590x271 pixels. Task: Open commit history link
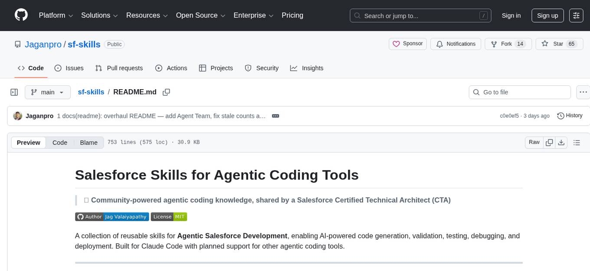coord(570,116)
